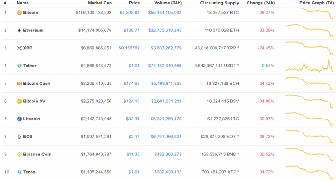
Task: Sort by the Price column header
Action: pyautogui.click(x=134, y=3)
